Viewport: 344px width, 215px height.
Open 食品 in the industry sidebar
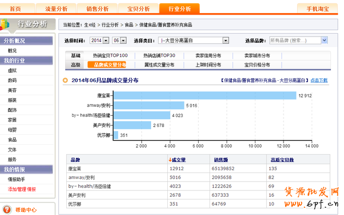click(x=12, y=140)
